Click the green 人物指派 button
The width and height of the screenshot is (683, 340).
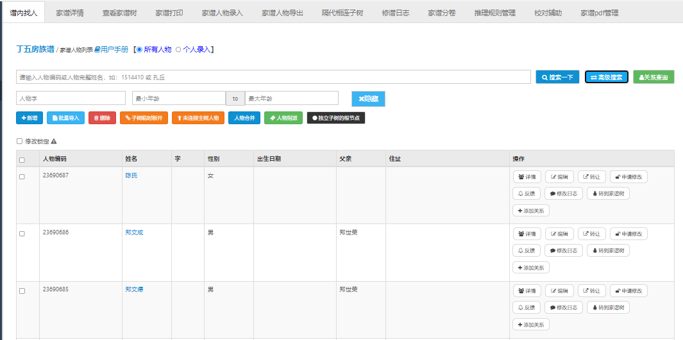(x=283, y=118)
